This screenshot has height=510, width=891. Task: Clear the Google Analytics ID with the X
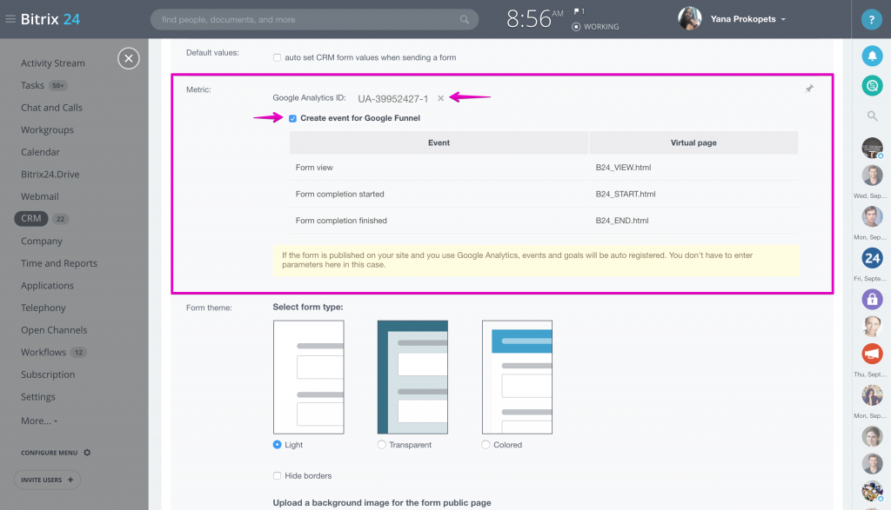coord(440,98)
